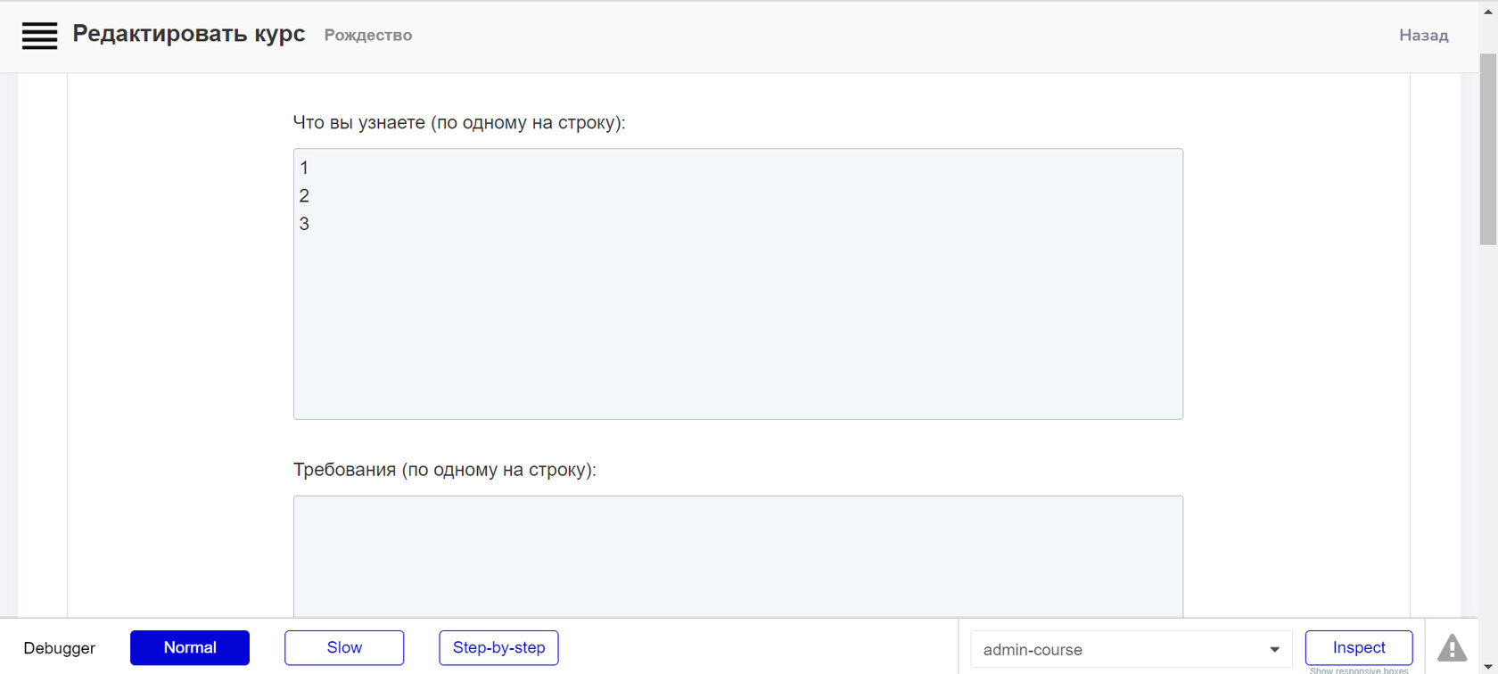This screenshot has width=1498, height=674.
Task: Select Step-by-step debugger mode
Action: tap(498, 648)
